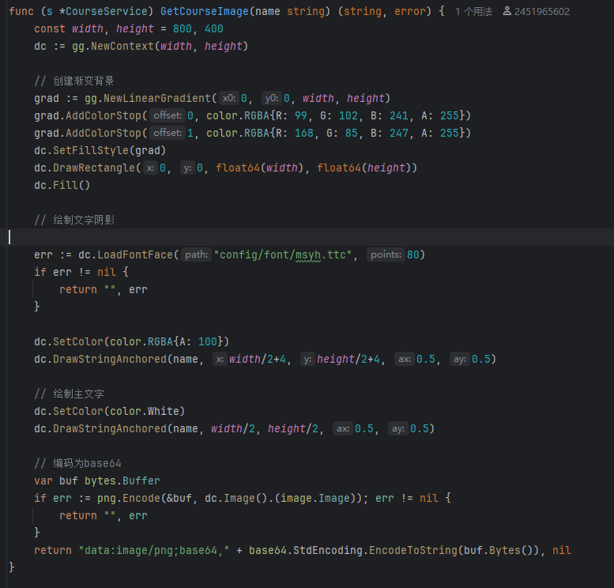The image size is (614, 588).
Task: Click the LoadFontFace method call
Action: pos(134,254)
